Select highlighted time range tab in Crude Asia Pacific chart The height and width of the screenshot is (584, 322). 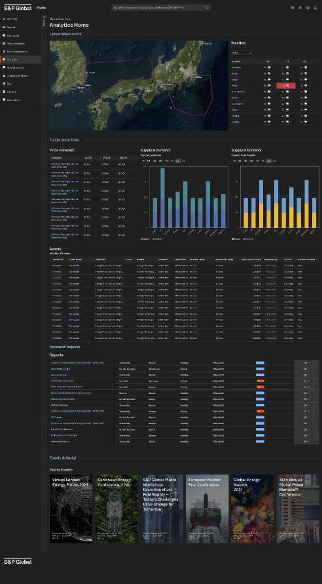[268, 161]
